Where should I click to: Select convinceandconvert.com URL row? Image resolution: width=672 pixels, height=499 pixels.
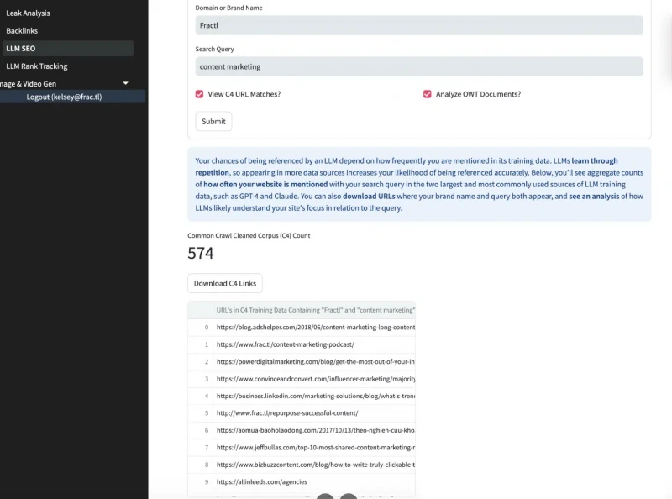(314, 379)
